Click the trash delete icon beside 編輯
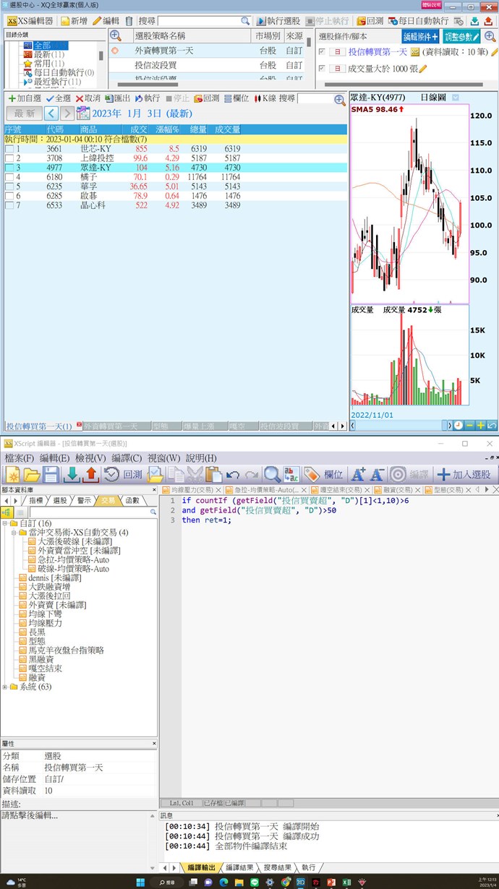 coord(129,21)
